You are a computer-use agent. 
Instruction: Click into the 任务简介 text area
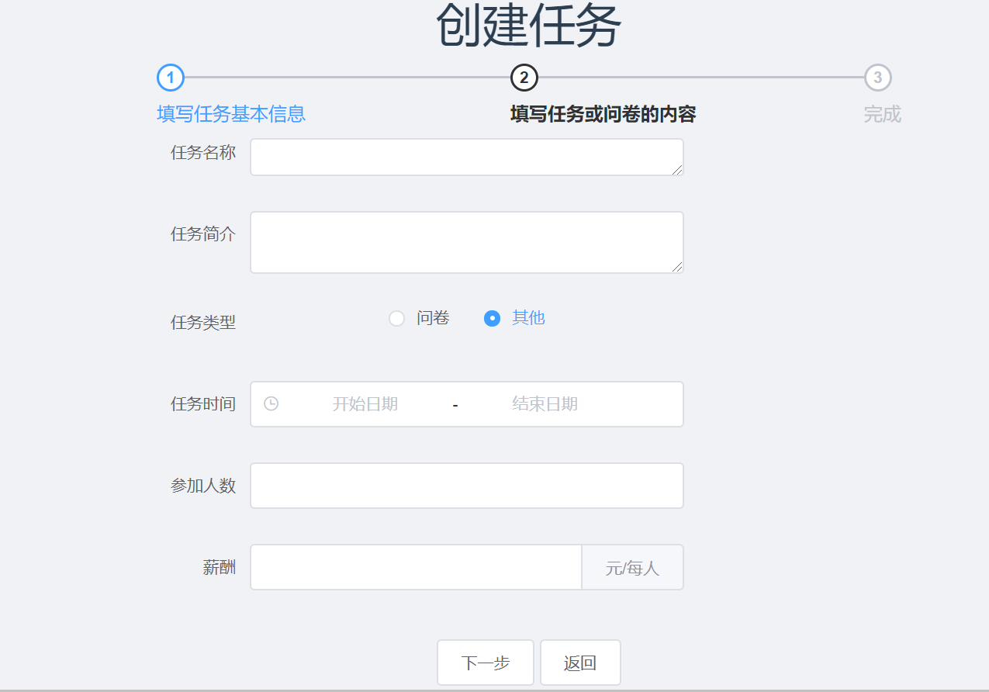[465, 242]
